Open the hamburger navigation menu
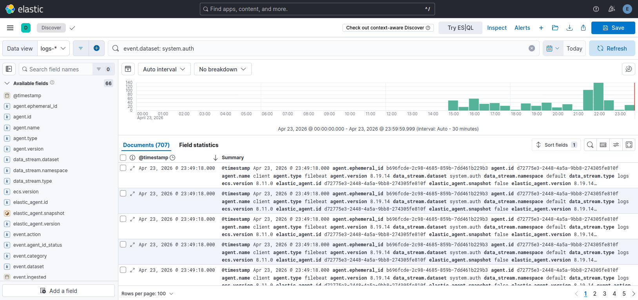The image size is (638, 300). pyautogui.click(x=10, y=28)
